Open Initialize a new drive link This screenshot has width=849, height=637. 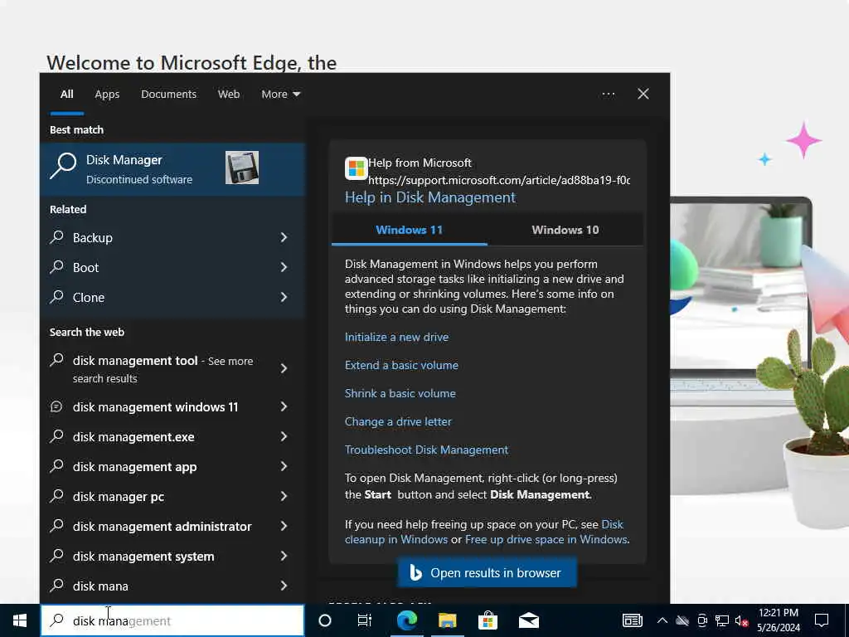tap(396, 337)
